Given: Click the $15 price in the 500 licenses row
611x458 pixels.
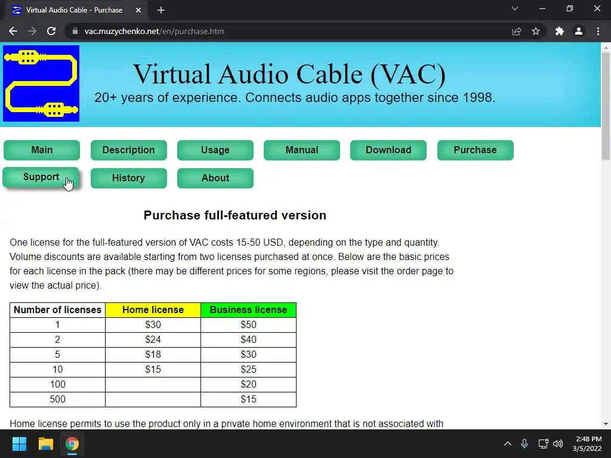Looking at the screenshot, I should tap(249, 399).
